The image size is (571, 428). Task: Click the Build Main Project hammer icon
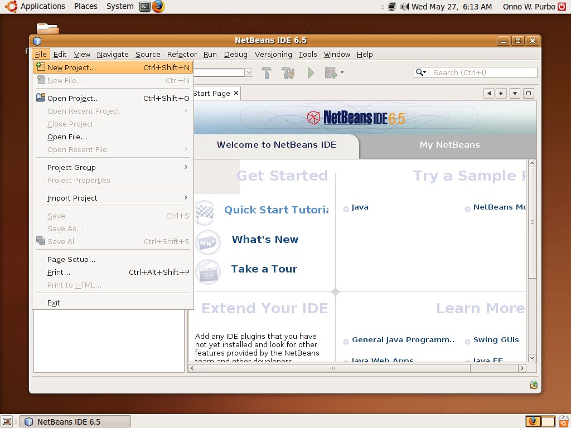tap(267, 72)
